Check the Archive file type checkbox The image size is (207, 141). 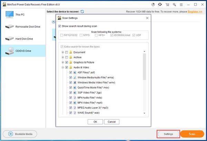pyautogui.click(x=67, y=57)
